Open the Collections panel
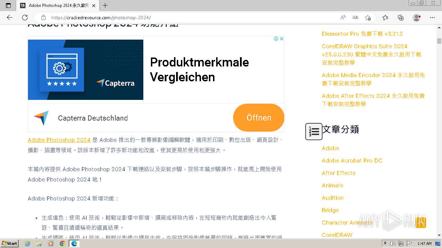442x248 pixels. pyautogui.click(x=401, y=18)
